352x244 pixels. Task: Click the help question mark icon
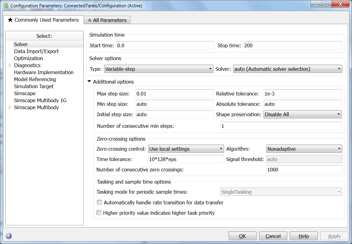tap(9, 236)
